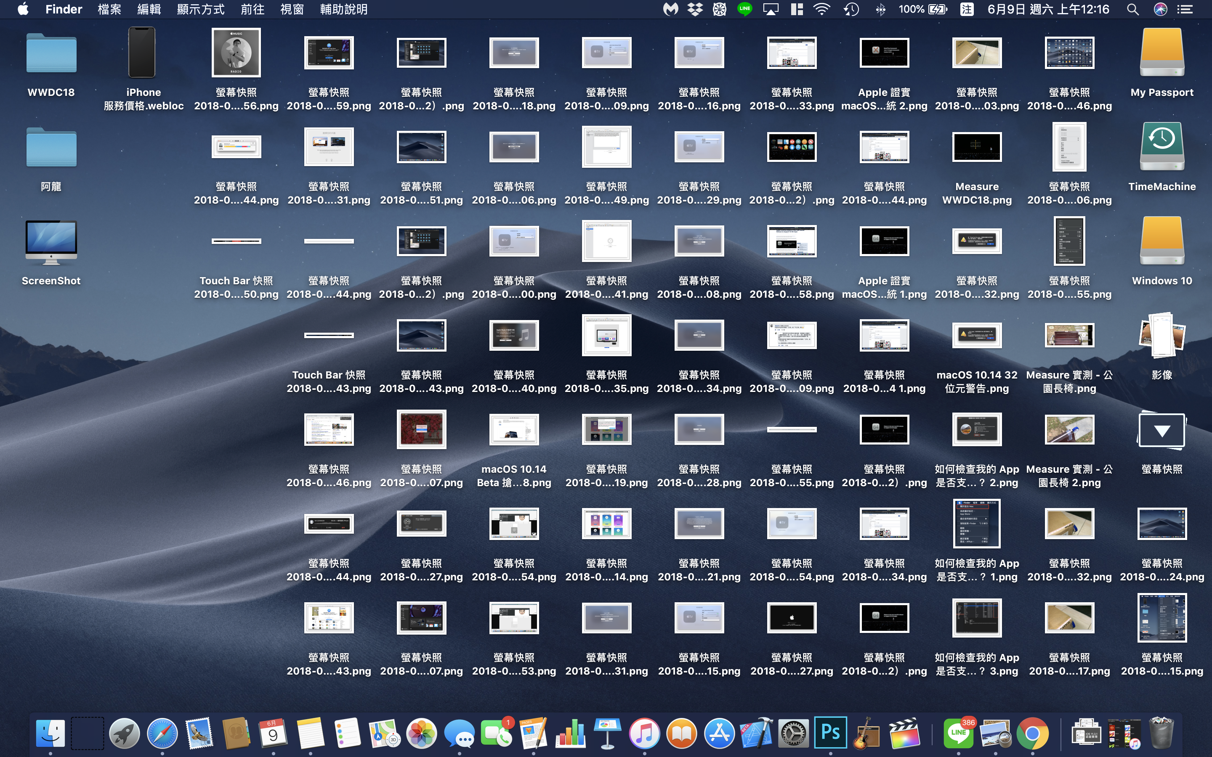
Task: Select macOS 10.14 Beta 搶...8.png file
Action: pyautogui.click(x=514, y=429)
